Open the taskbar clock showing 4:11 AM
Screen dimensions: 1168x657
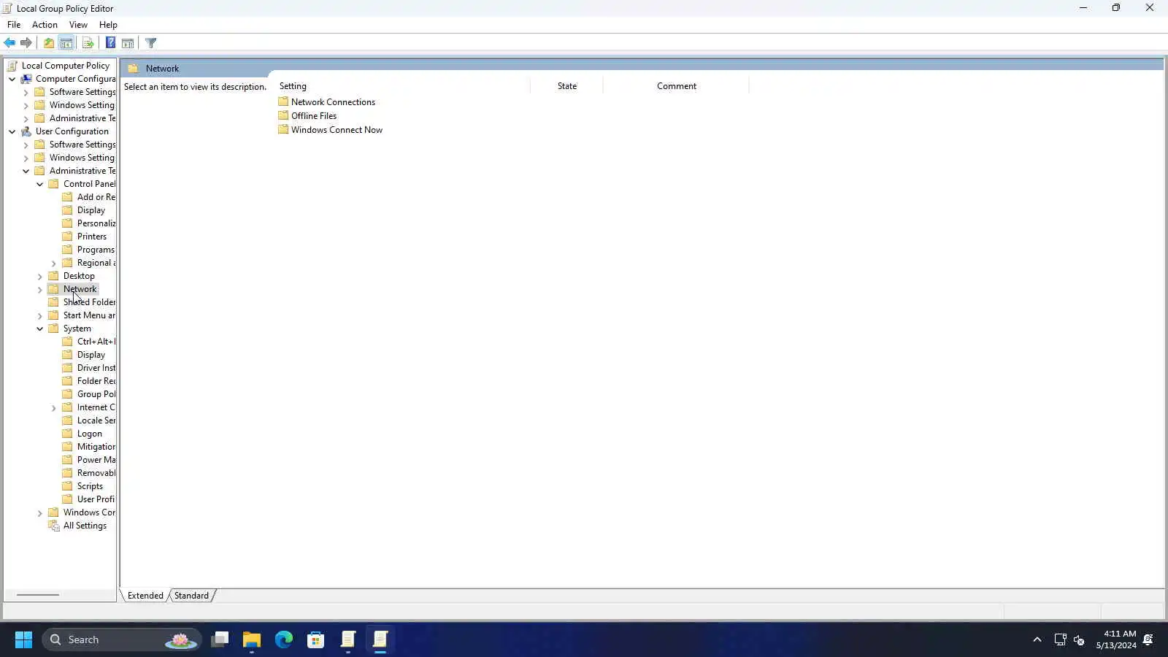pyautogui.click(x=1116, y=639)
